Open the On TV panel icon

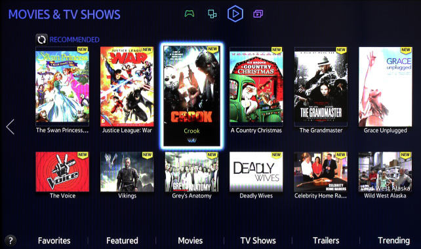pos(258,14)
